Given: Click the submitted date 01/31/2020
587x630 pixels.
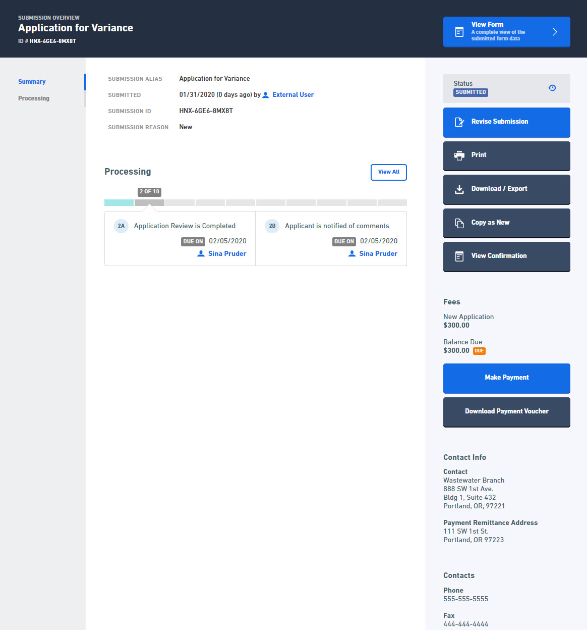Looking at the screenshot, I should (197, 95).
